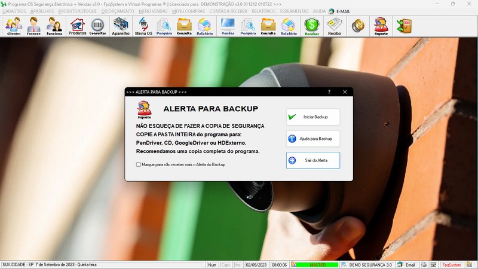Open the Produtos toolbar icon
478x269 pixels.
coord(77,26)
